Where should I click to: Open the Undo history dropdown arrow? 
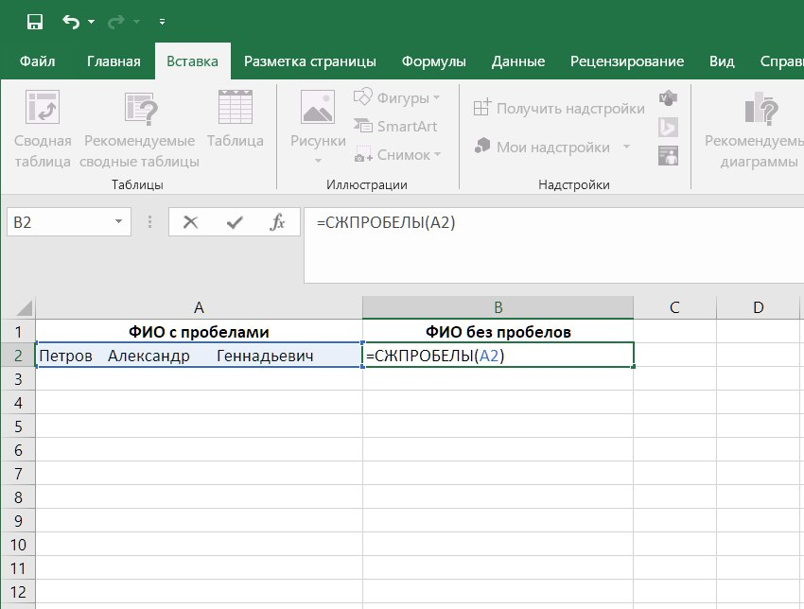point(91,21)
